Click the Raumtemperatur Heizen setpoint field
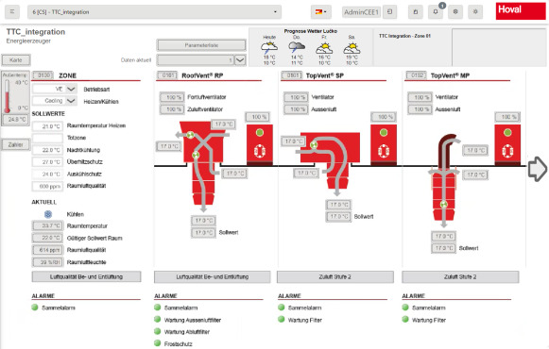549x349 pixels. [x=47, y=126]
